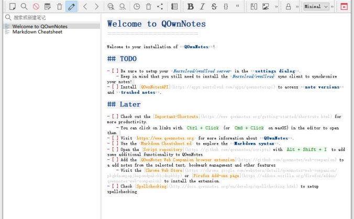354x219 pixels.
Task: Open trashed notes via trash icon beside clock
Action: coord(149,6)
